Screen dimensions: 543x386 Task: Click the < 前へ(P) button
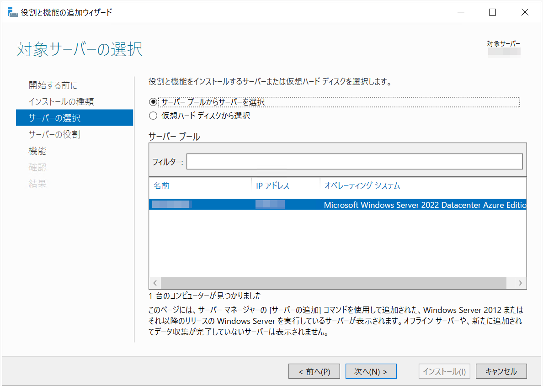coord(314,371)
